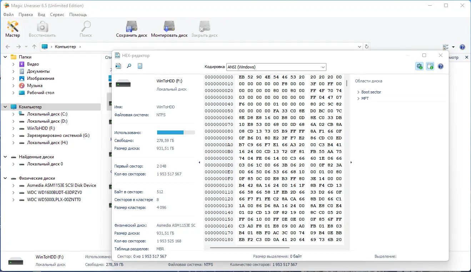
Task: Open the Вид menu
Action: pos(41,15)
